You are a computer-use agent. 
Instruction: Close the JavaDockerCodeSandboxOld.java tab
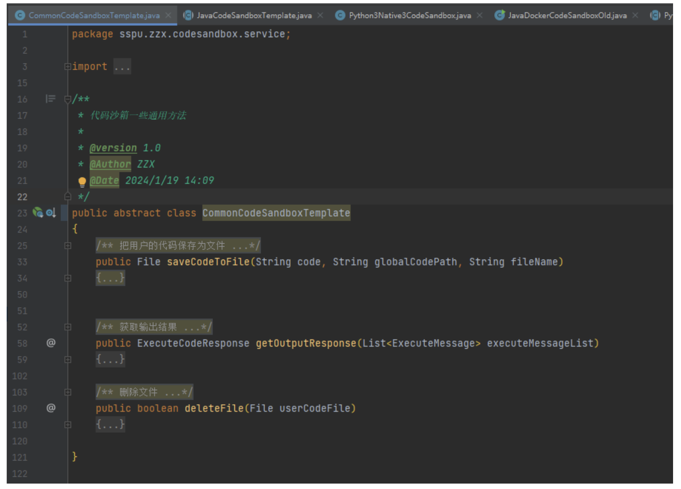click(x=635, y=15)
